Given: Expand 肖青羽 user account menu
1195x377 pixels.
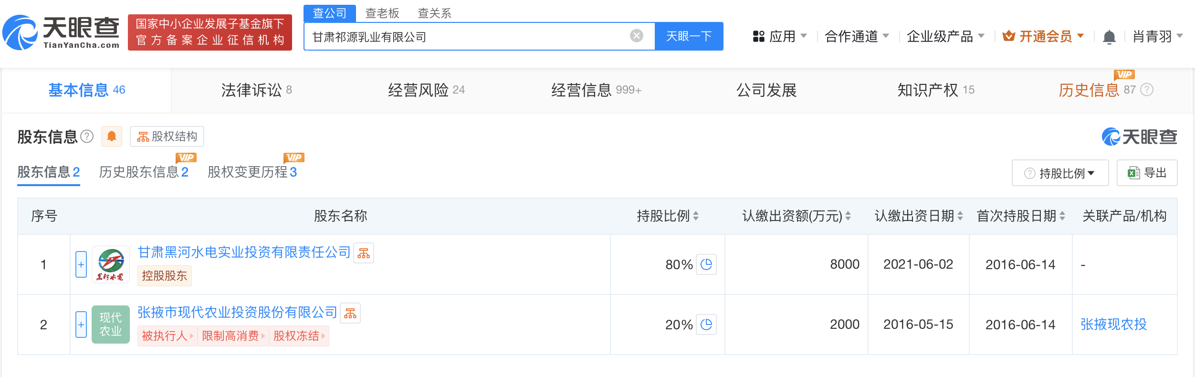Looking at the screenshot, I should 1158,36.
